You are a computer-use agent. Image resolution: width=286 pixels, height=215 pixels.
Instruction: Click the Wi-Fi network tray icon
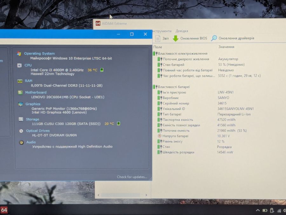279,211
